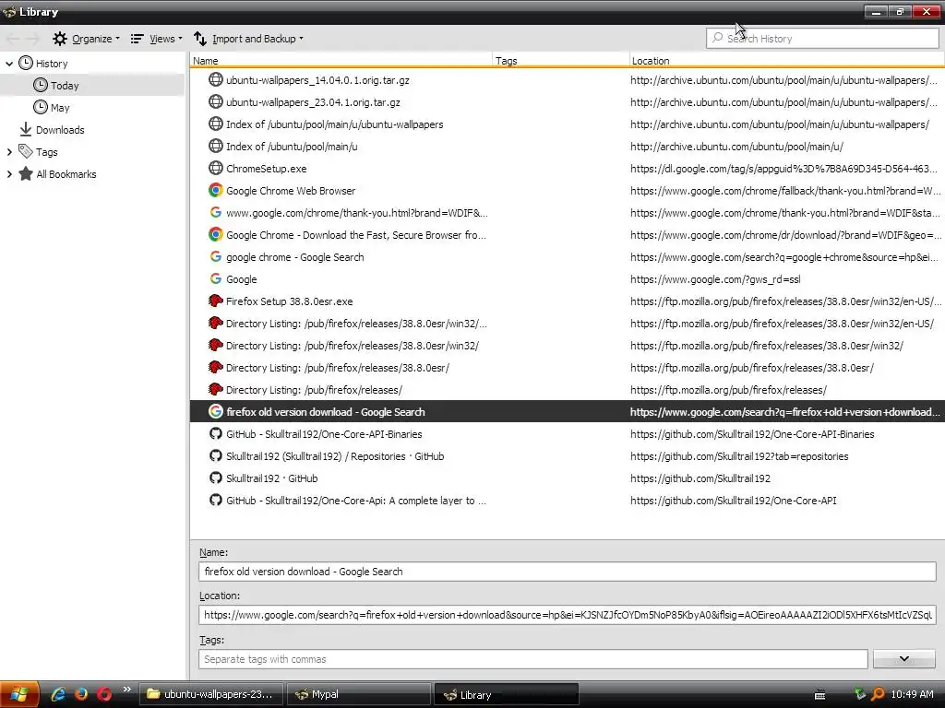Image resolution: width=945 pixels, height=708 pixels.
Task: Click dinosaur icon of Directory Listing /38.8.0esr/win32/
Action: [x=215, y=345]
